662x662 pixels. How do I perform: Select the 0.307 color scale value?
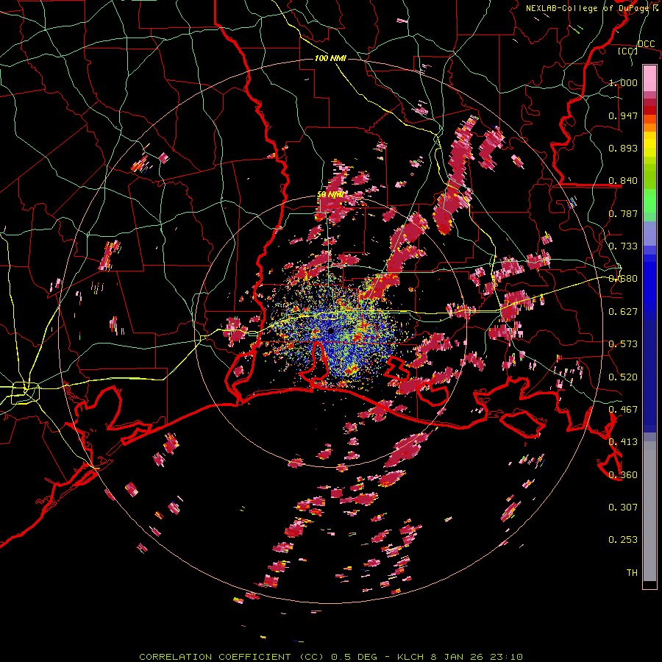[623, 508]
